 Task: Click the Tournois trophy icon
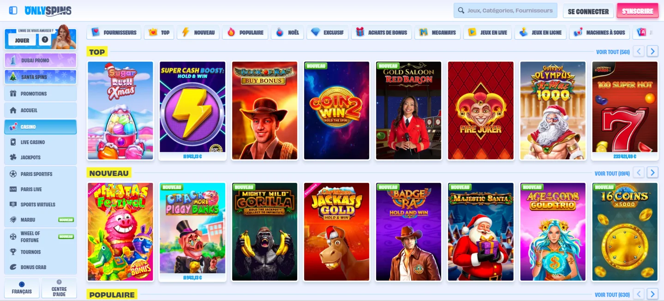(13, 252)
